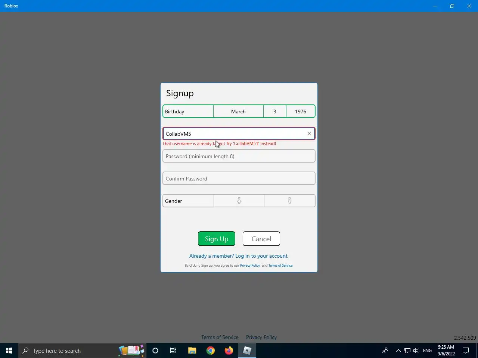This screenshot has width=478, height=358.
Task: Click the version number 2.542.509
Action: click(x=465, y=338)
